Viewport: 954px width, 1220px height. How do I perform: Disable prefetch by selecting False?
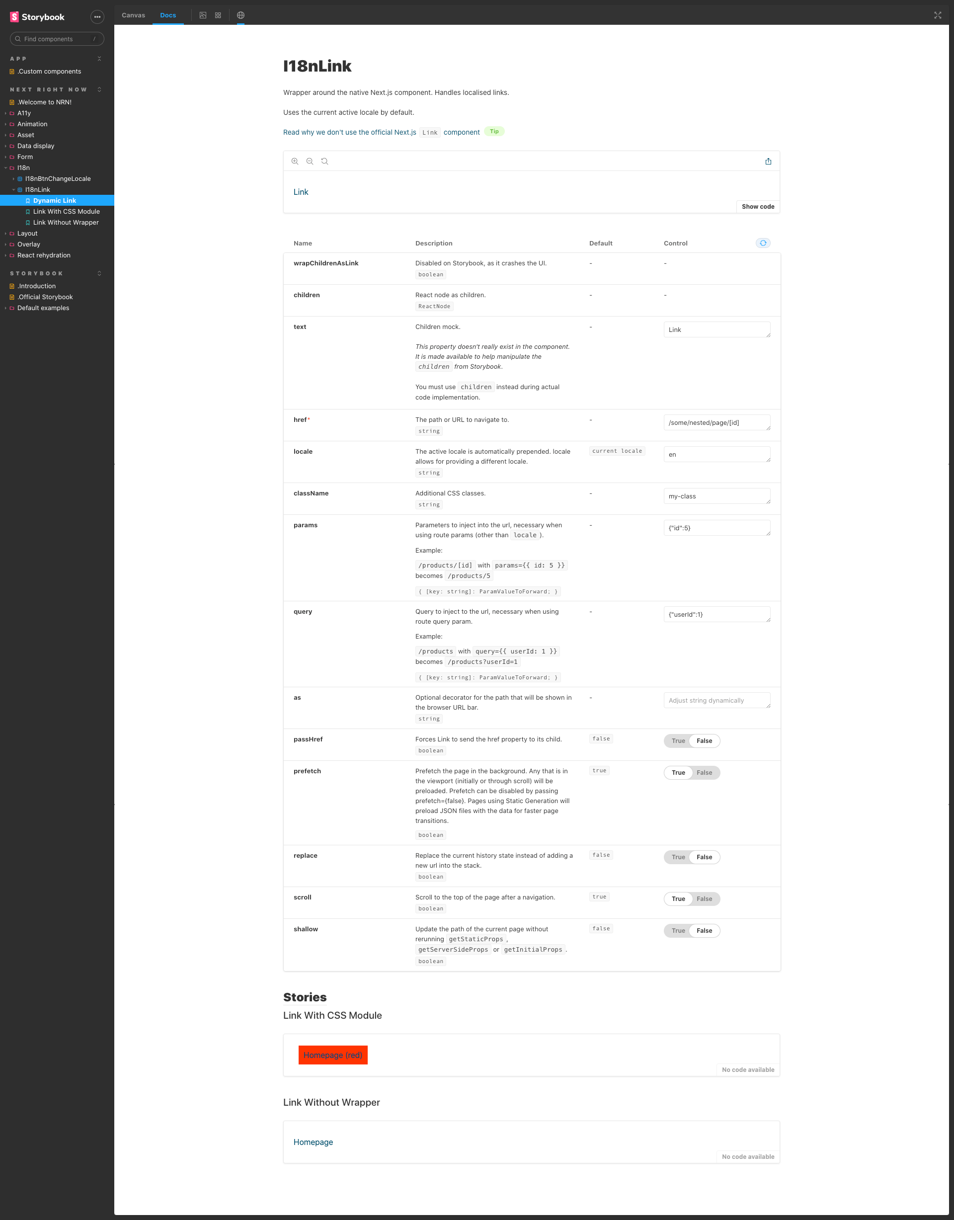click(705, 773)
